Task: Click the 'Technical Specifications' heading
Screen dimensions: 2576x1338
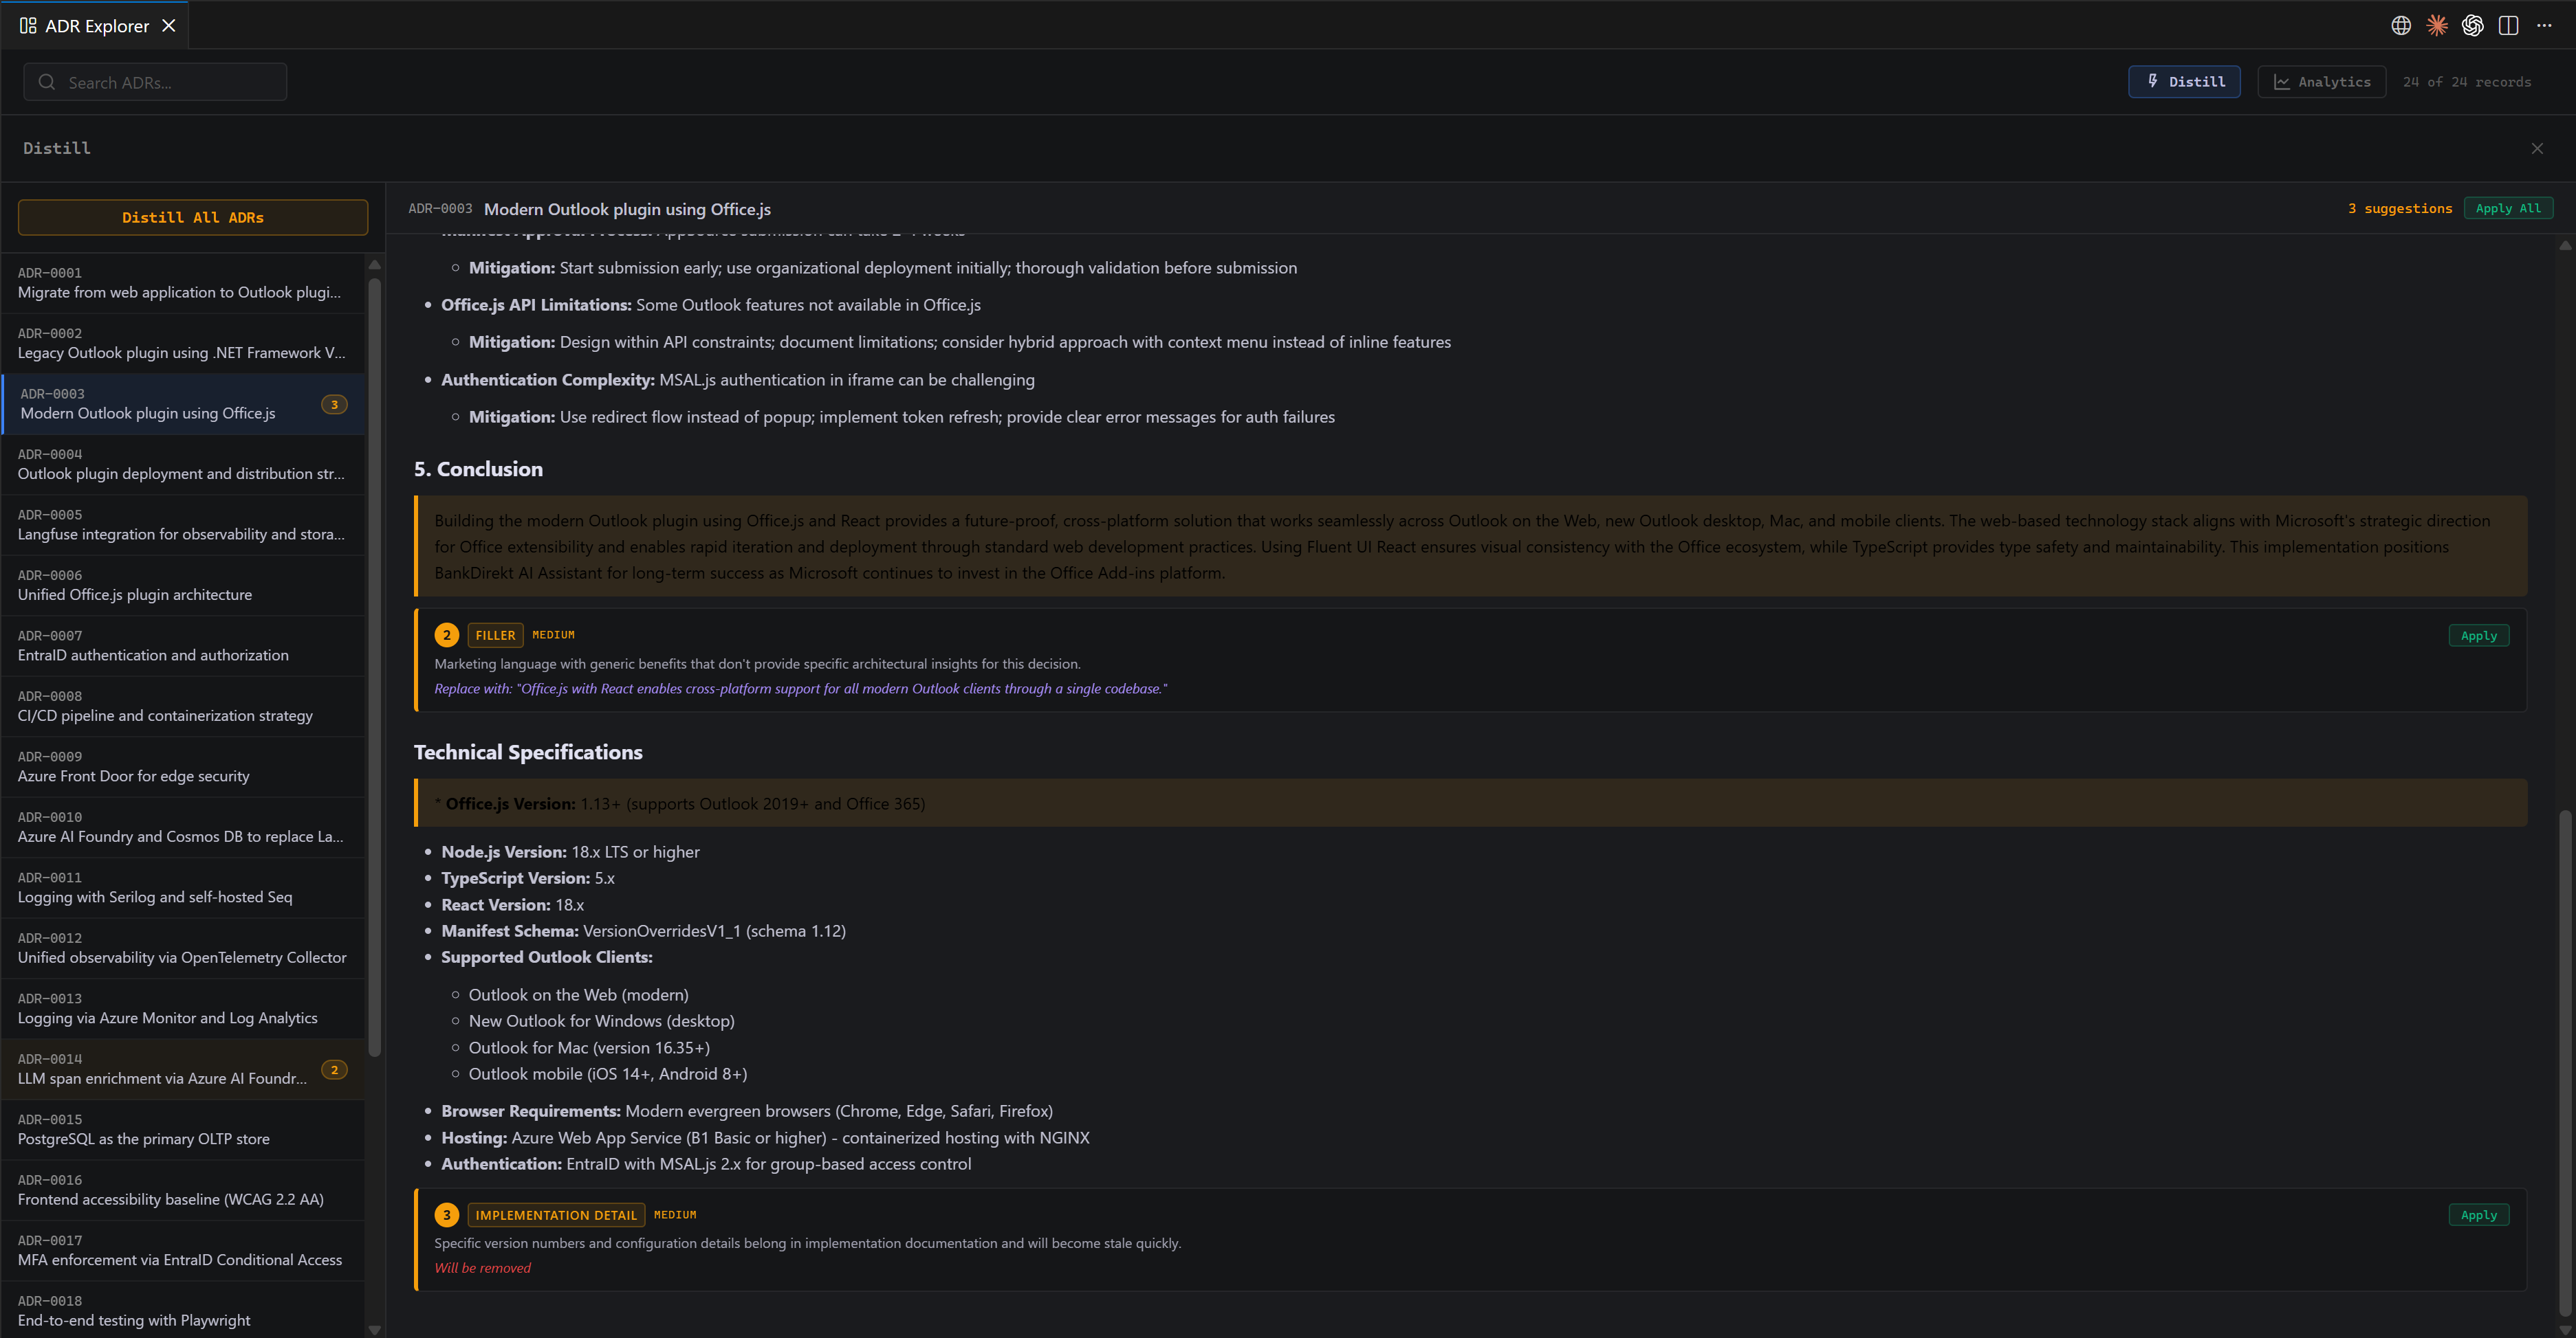Action: pyautogui.click(x=528, y=751)
